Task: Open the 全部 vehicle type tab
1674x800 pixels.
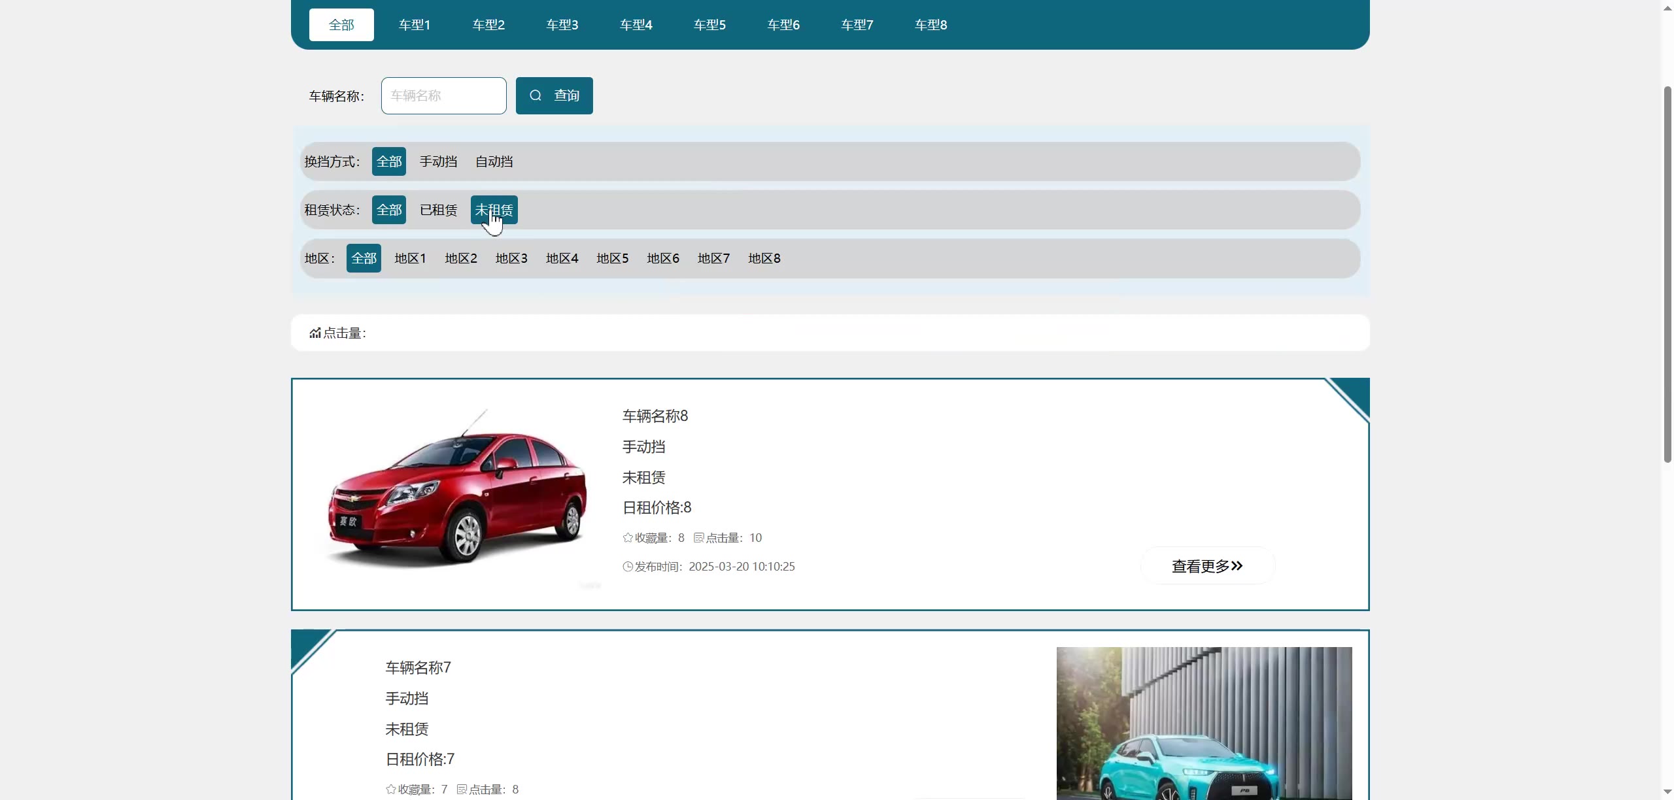Action: pyautogui.click(x=341, y=25)
